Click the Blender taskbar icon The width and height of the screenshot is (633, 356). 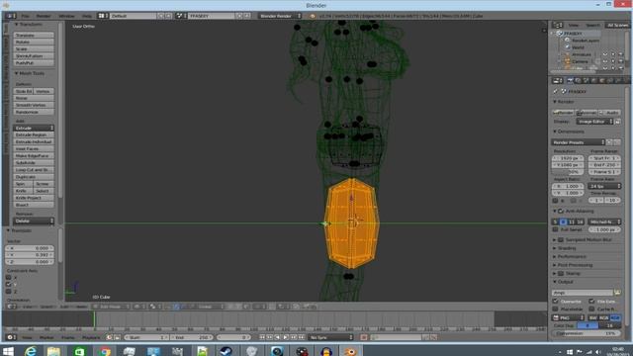[x=350, y=351]
